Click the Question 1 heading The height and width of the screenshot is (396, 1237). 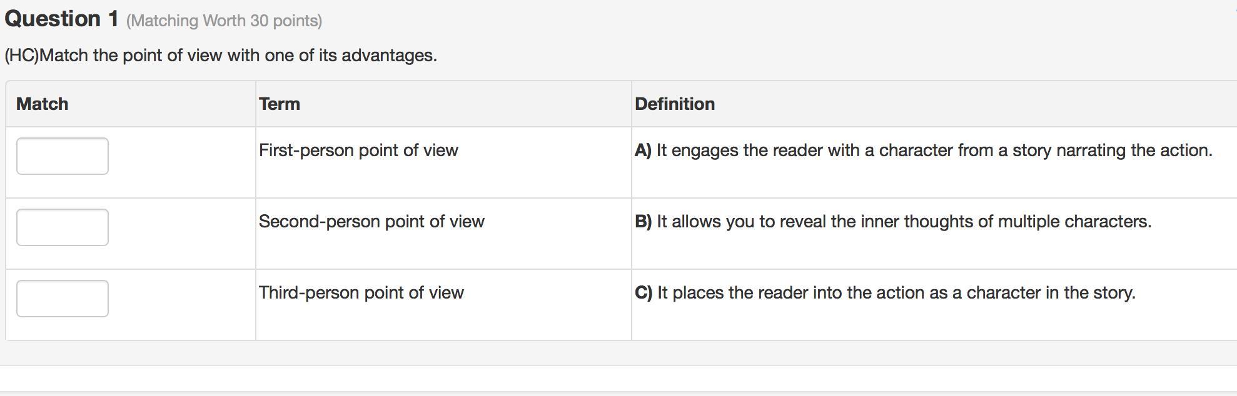[x=61, y=19]
